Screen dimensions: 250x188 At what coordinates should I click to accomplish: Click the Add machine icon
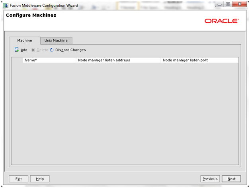17,50
